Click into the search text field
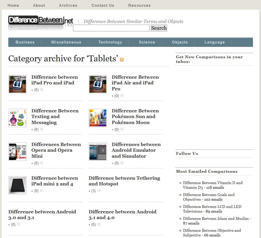 (x=111, y=28)
